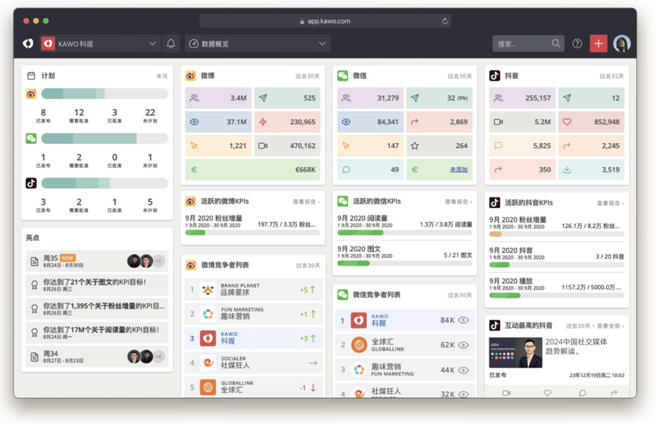Open highlight about 17M个关于阅读量
Viewport: 656px width, 424px height.
tap(97, 333)
